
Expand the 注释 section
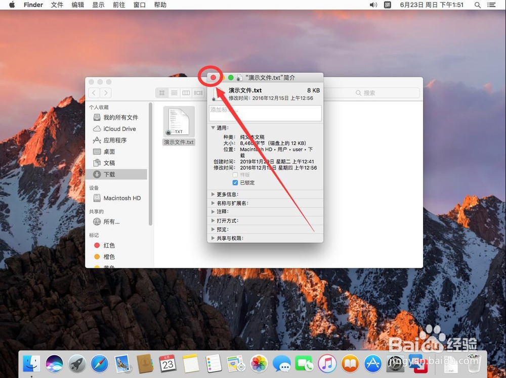pyautogui.click(x=213, y=212)
